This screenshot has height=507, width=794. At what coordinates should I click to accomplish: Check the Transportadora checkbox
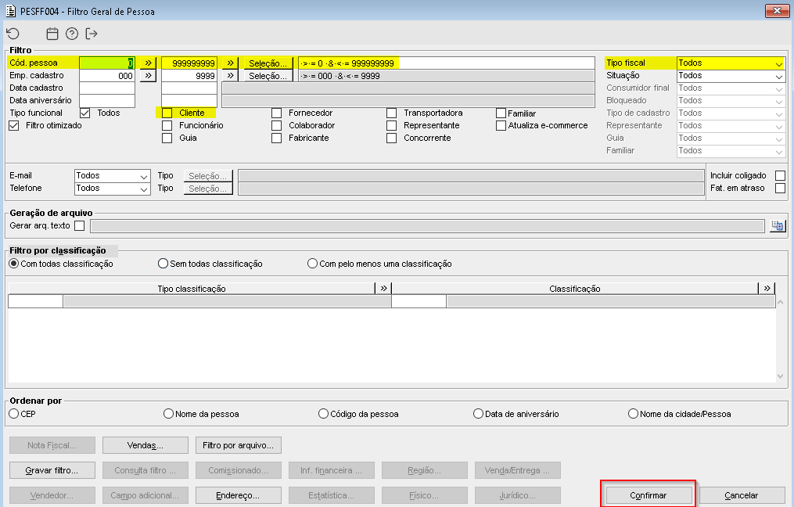391,113
